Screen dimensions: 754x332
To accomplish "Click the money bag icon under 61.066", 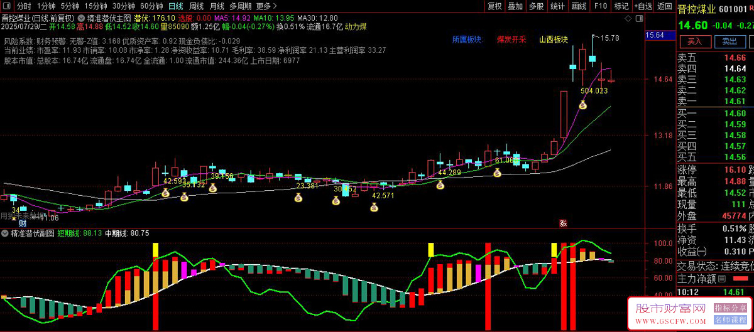I will pos(497,172).
